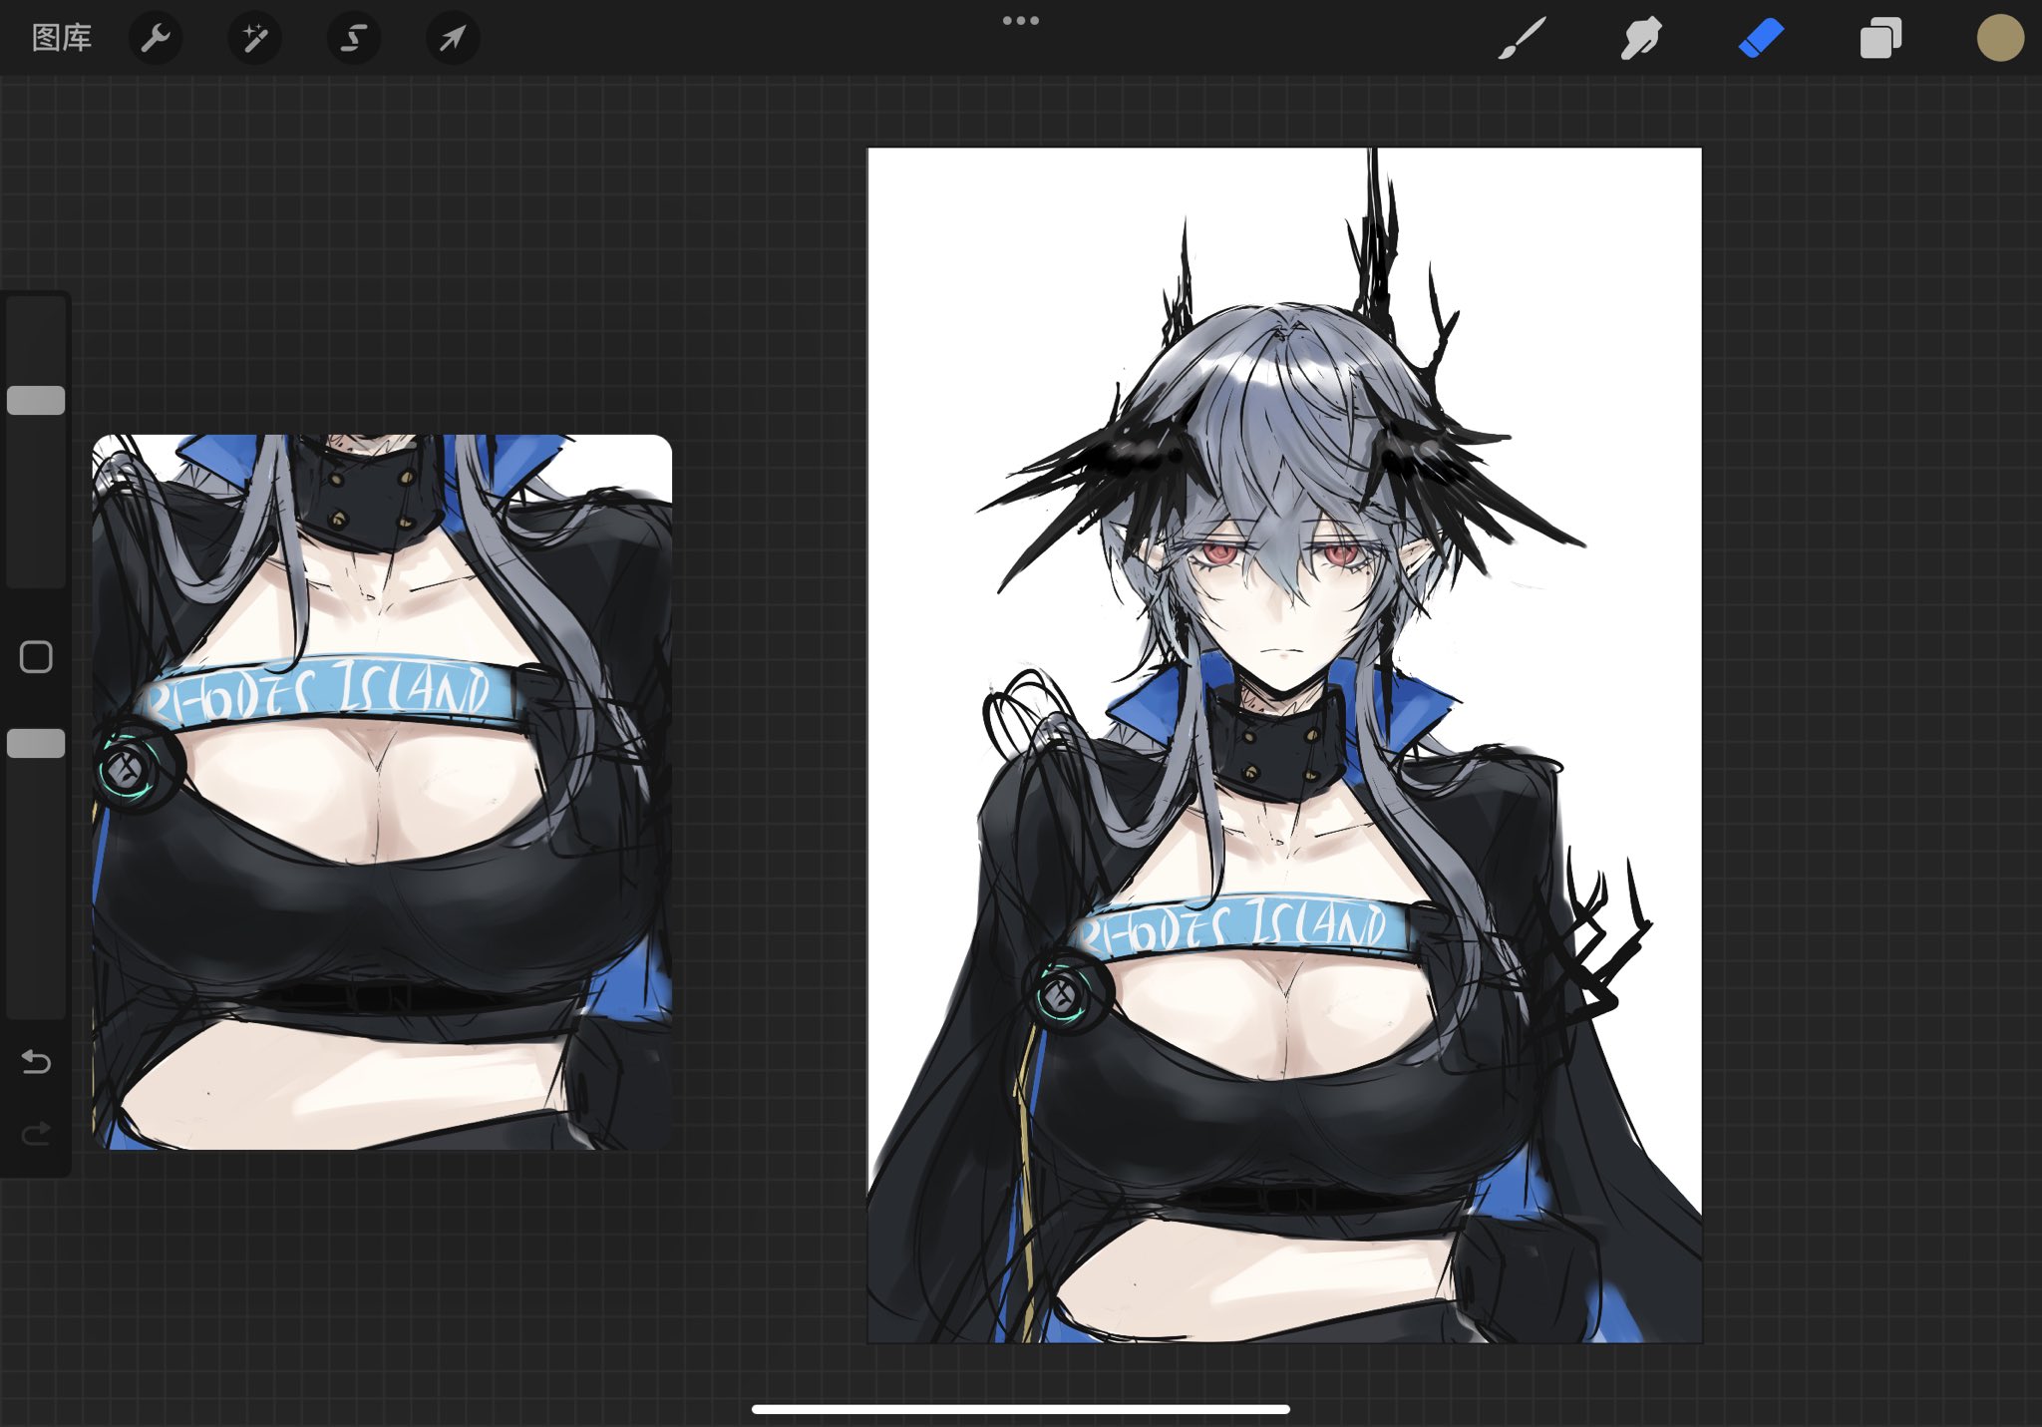This screenshot has width=2042, height=1427.
Task: Undo the last stroke
Action: pos(36,1062)
